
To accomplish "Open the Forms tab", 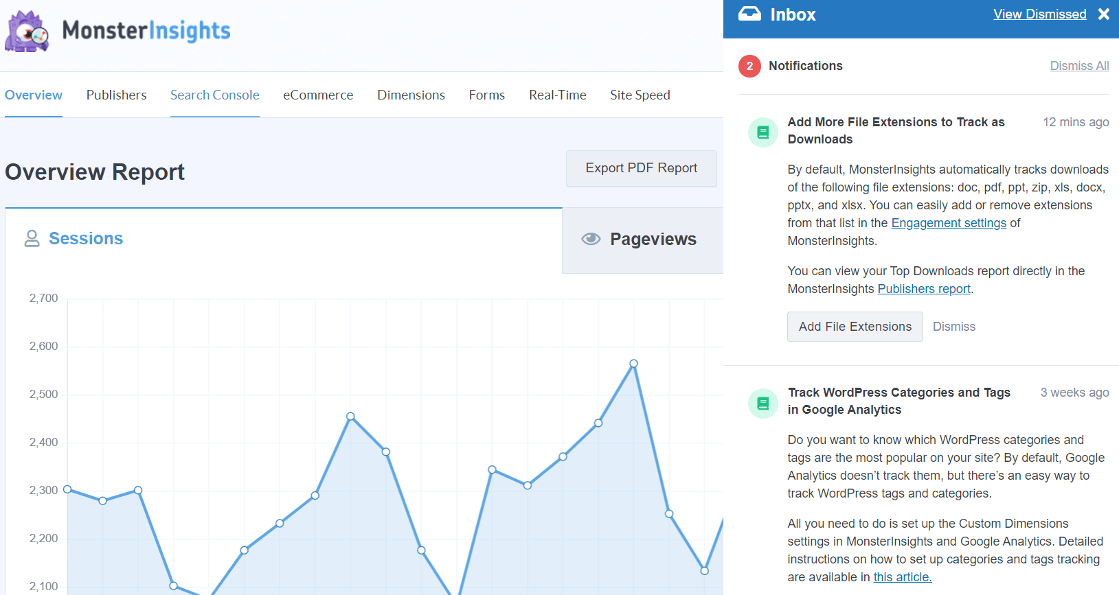I will point(487,95).
